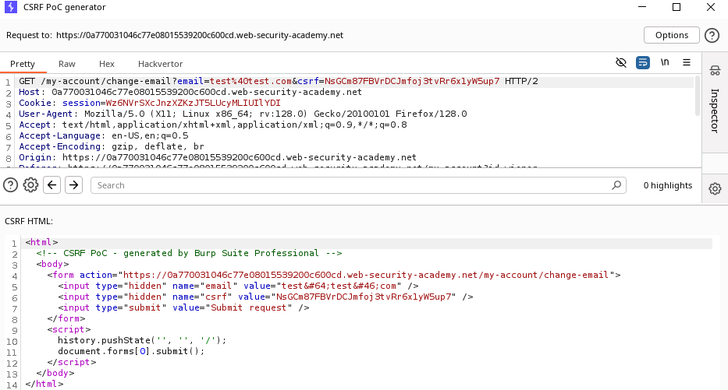Click the Cookie session header line
The width and height of the screenshot is (728, 390).
150,103
